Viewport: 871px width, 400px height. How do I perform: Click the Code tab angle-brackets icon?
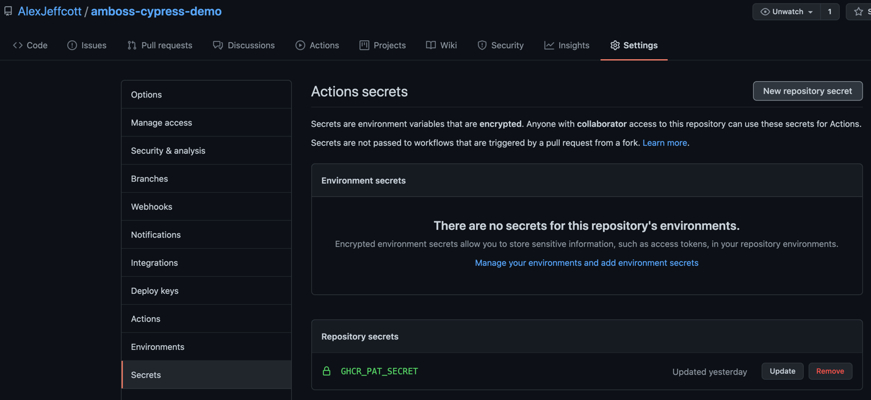tap(18, 45)
